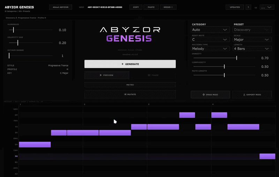Click the A#3 piano key label
Image resolution: width=279 pixels, height=177 pixels.
[16, 168]
